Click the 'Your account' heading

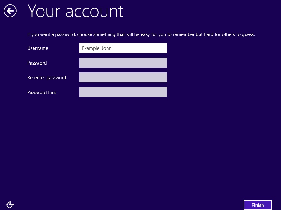click(x=75, y=11)
